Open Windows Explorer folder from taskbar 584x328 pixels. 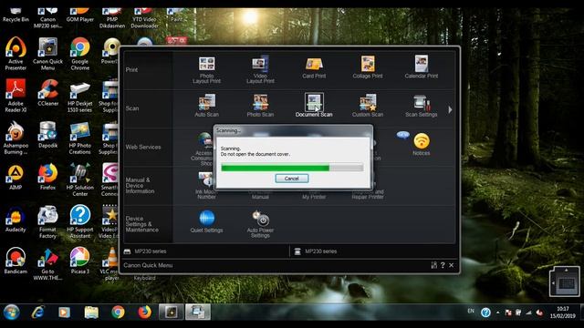(x=91, y=312)
